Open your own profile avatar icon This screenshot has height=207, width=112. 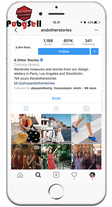point(92,175)
